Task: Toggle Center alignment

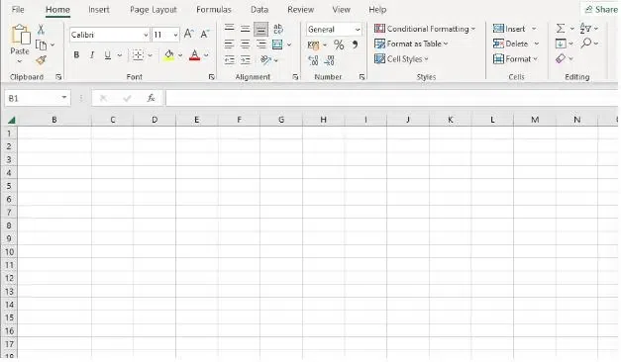Action: tap(246, 45)
